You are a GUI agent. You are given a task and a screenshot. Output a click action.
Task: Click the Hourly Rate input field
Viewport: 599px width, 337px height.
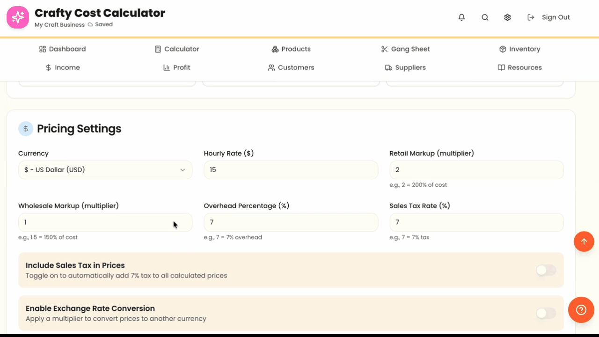(x=291, y=170)
